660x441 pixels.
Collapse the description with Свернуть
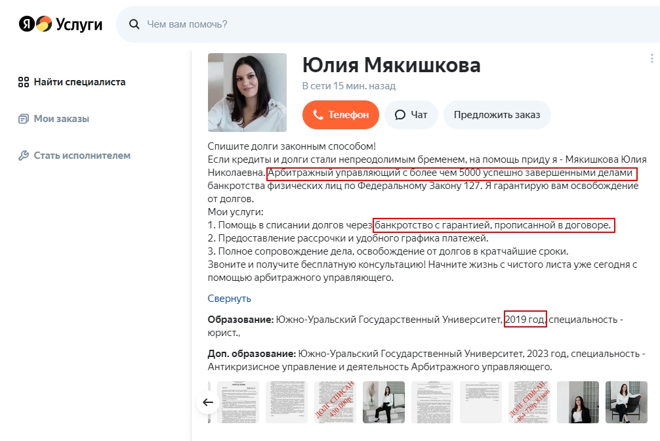[x=229, y=298]
